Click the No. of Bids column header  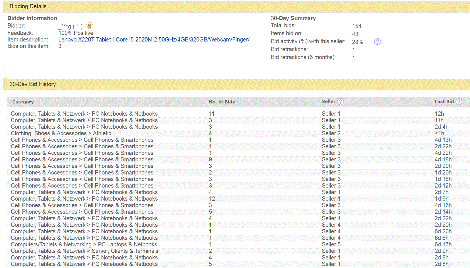pyautogui.click(x=222, y=102)
